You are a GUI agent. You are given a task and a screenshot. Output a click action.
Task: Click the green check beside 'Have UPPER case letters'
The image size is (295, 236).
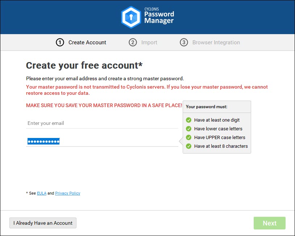pyautogui.click(x=188, y=137)
